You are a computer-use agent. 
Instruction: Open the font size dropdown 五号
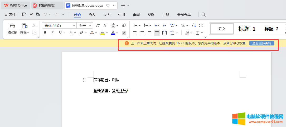click(x=85, y=25)
